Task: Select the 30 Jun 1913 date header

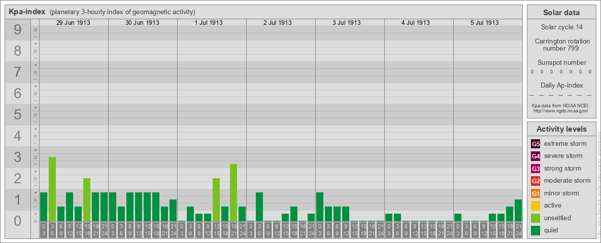Action: 142,23
